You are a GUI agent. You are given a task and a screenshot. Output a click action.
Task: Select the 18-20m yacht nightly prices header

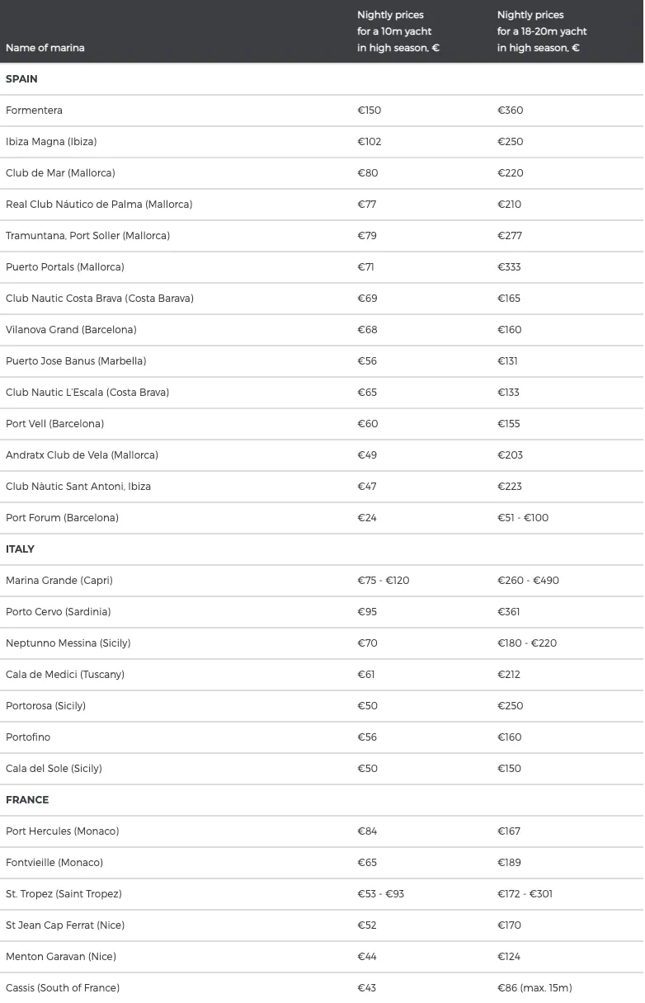click(542, 31)
